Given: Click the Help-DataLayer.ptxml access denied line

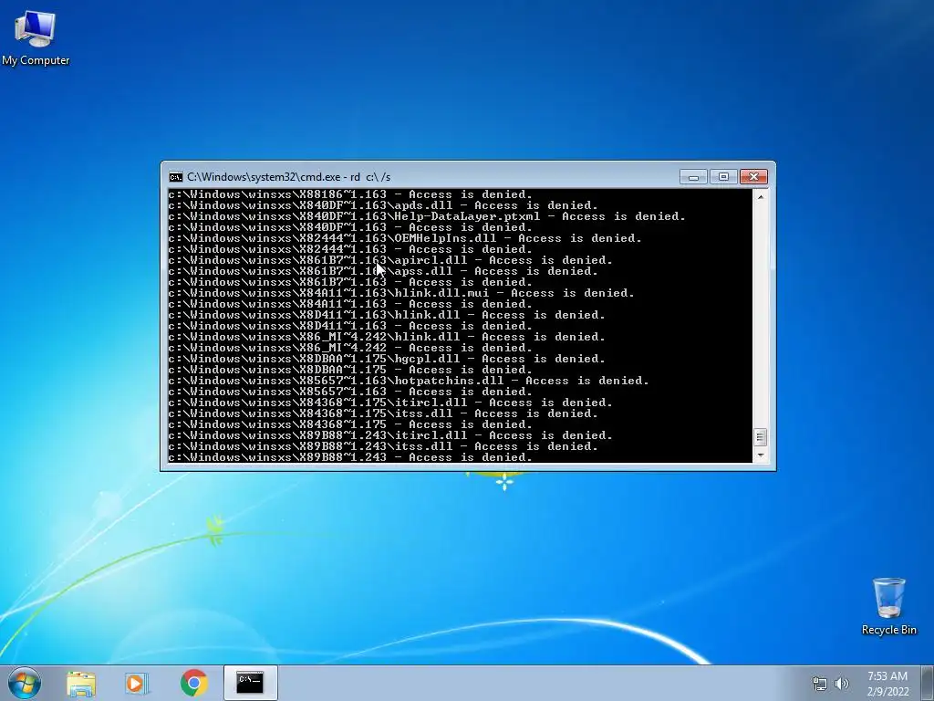Looking at the screenshot, I should pyautogui.click(x=427, y=216).
